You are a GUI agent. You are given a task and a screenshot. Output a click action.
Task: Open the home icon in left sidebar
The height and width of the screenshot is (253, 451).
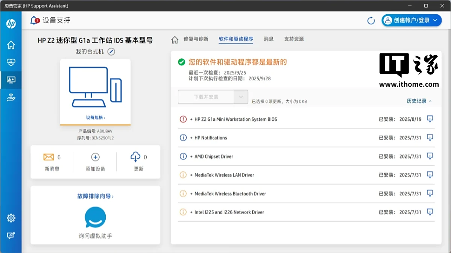[x=11, y=45]
